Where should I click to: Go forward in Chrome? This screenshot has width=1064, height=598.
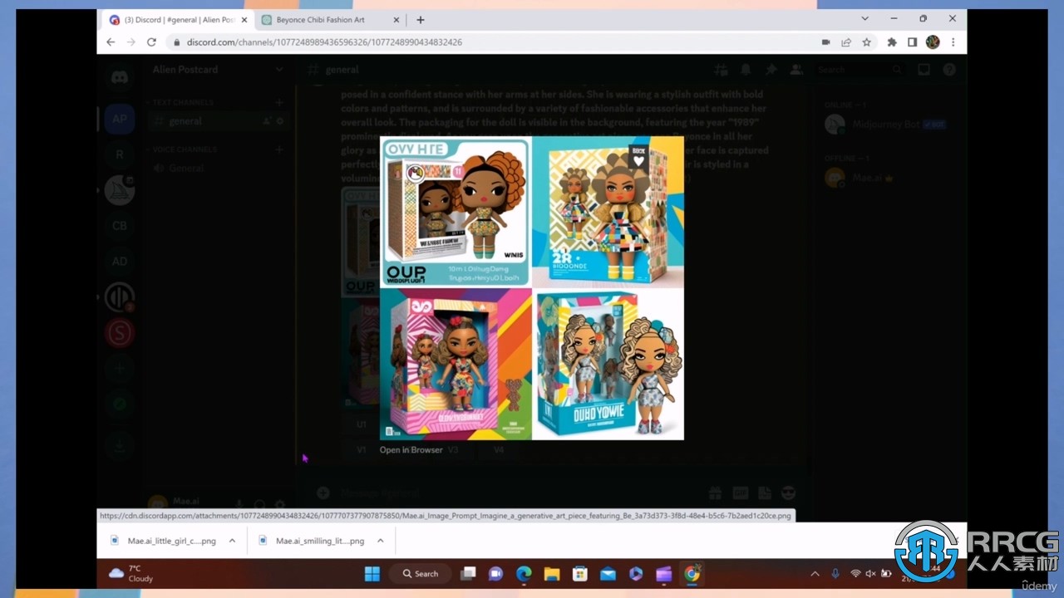pos(131,42)
